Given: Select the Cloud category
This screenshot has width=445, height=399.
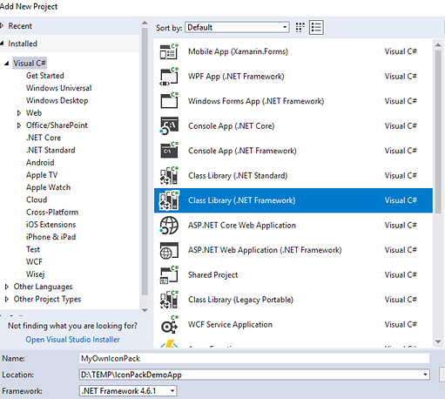Looking at the screenshot, I should pyautogui.click(x=37, y=199).
